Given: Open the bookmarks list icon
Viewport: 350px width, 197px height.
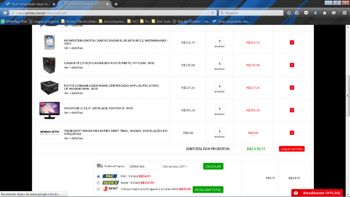Looking at the screenshot, I should pyautogui.click(x=297, y=13).
